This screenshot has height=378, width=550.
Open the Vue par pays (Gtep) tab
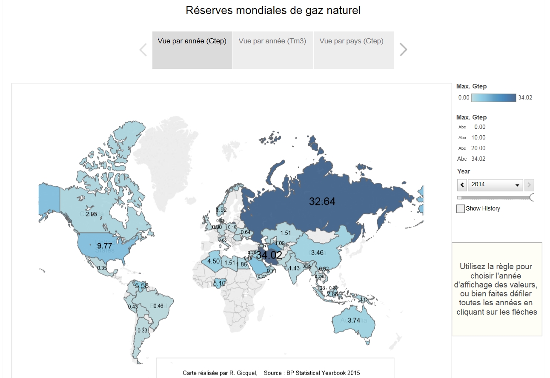354,50
